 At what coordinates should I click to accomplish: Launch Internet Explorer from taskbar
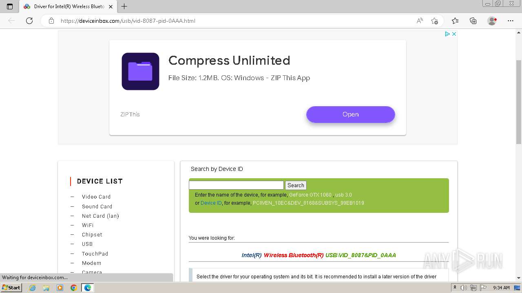point(33,288)
